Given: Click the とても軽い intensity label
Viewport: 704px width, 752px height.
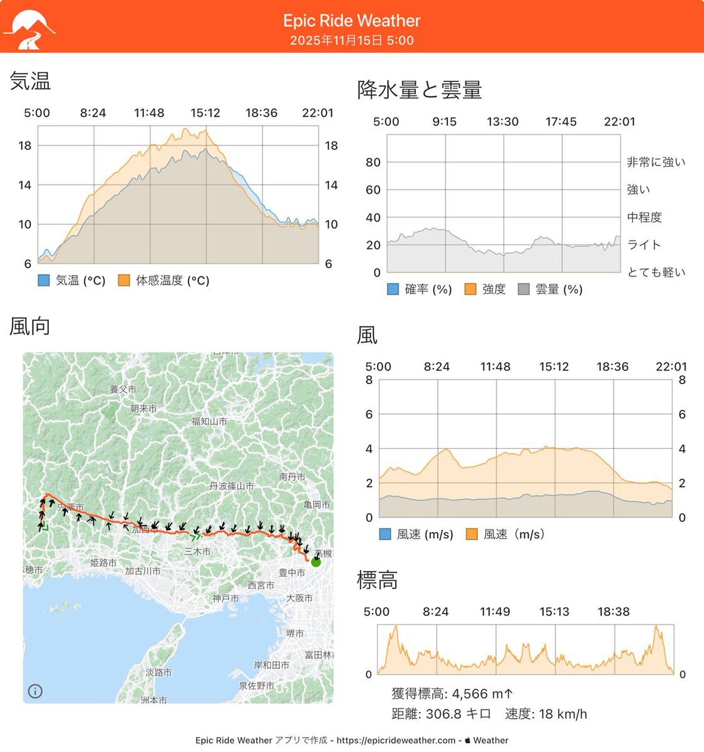Looking at the screenshot, I should 656,272.
